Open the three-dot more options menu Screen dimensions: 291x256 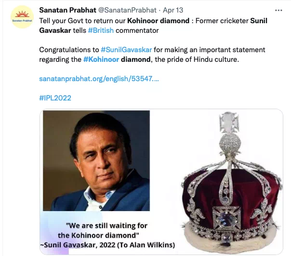pyautogui.click(x=278, y=11)
